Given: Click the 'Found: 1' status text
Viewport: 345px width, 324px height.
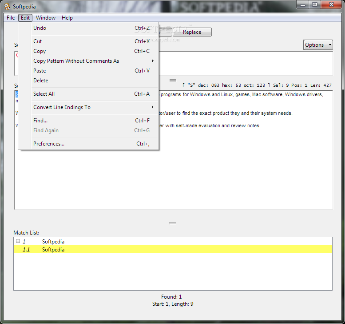Looking at the screenshot, I should click(171, 297).
